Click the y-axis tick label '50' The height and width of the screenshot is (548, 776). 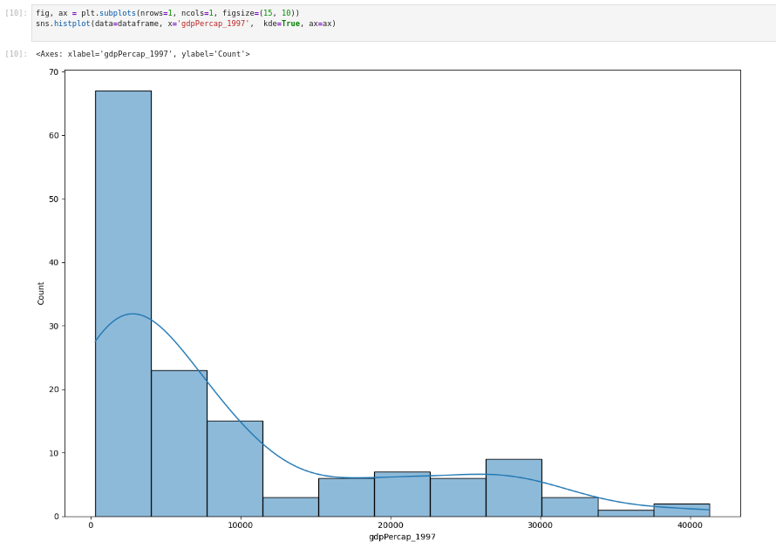[x=54, y=200]
